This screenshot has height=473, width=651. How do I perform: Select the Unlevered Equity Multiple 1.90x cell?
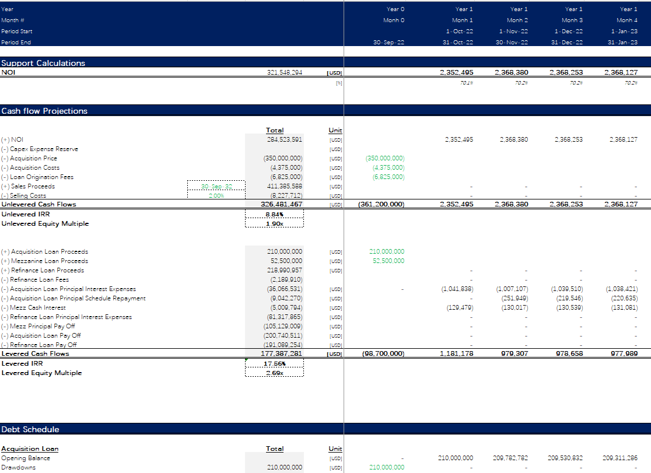tap(274, 224)
